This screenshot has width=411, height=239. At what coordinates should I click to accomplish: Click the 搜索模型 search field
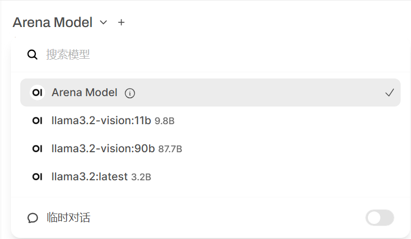[x=208, y=55]
